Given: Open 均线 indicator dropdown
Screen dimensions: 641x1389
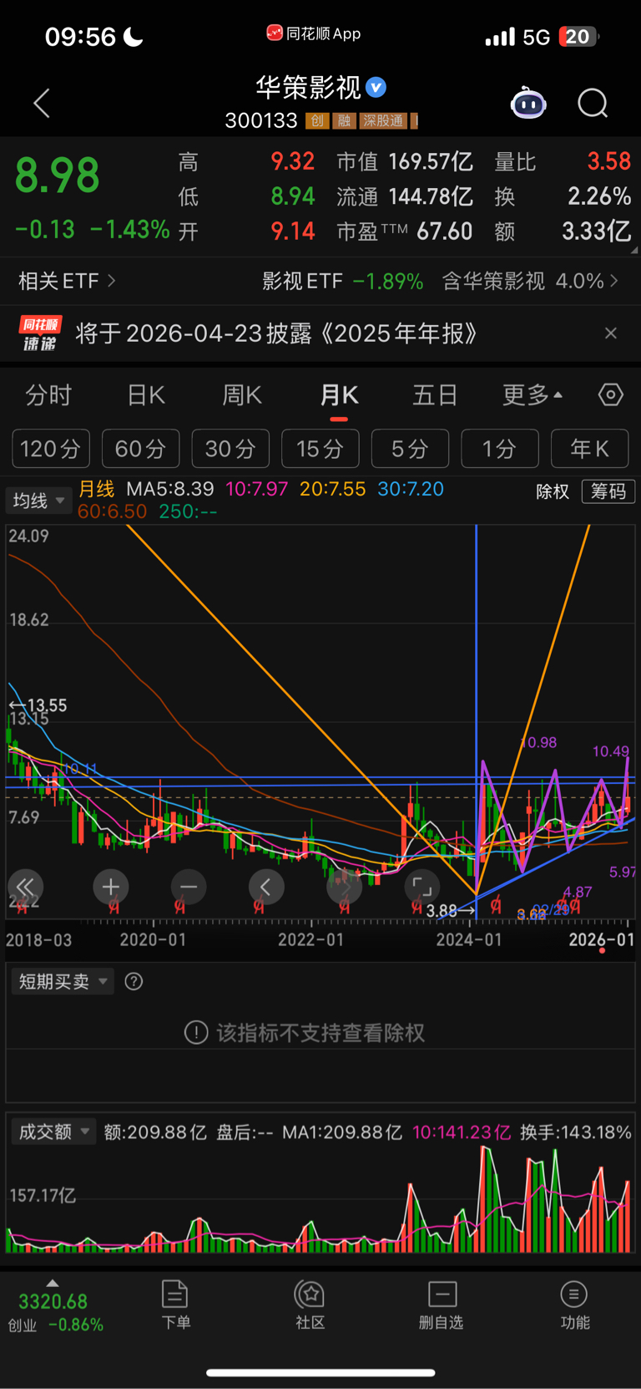Looking at the screenshot, I should click(38, 501).
